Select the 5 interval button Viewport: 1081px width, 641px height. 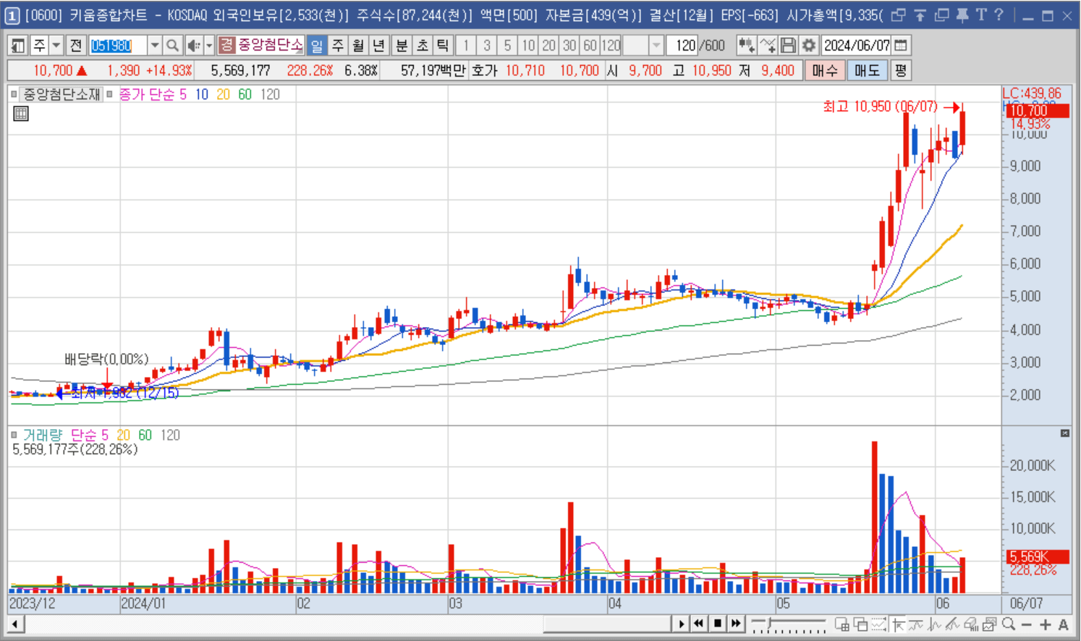point(507,46)
